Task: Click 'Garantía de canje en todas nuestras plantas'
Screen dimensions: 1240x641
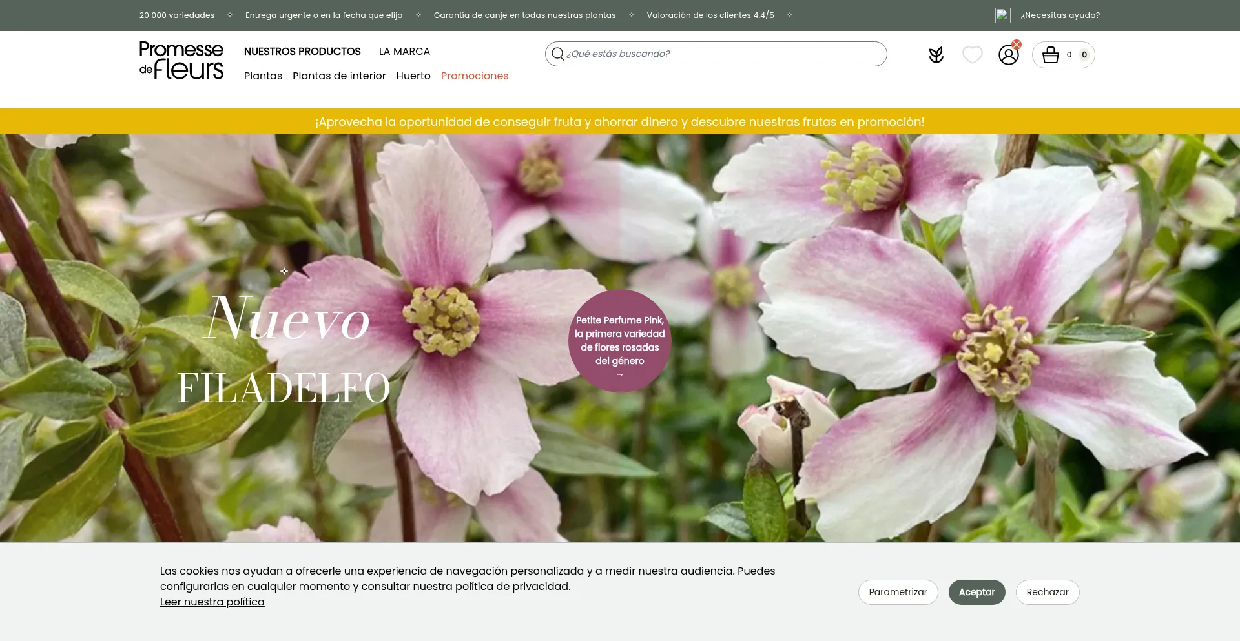Action: click(x=525, y=15)
